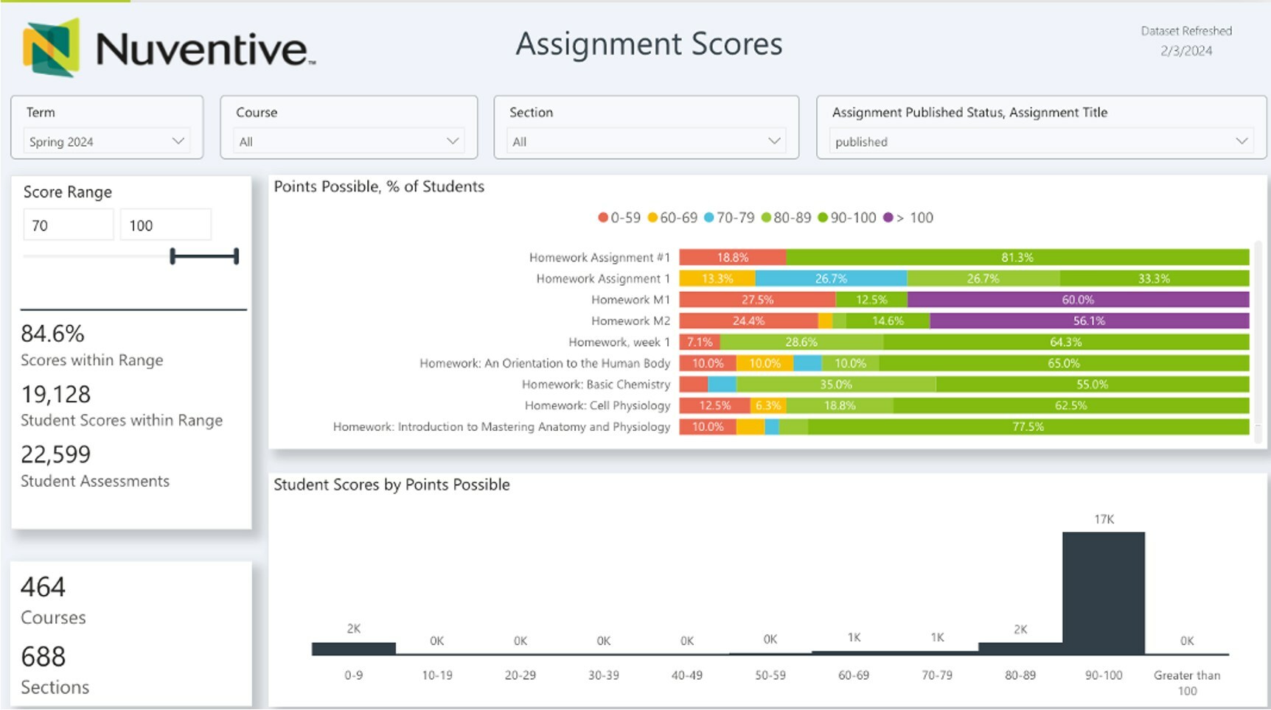Image resolution: width=1271 pixels, height=710 pixels.
Task: Select the blue 70-79 legend marker
Action: click(709, 218)
